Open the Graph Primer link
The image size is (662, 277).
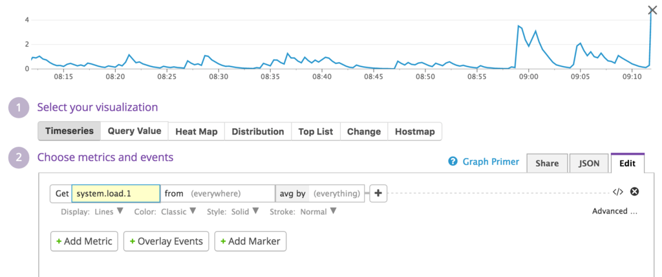click(491, 162)
